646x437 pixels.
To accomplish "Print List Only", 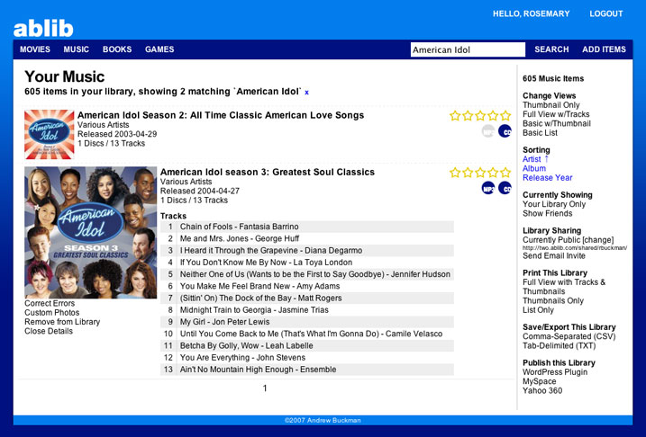I will [x=539, y=310].
